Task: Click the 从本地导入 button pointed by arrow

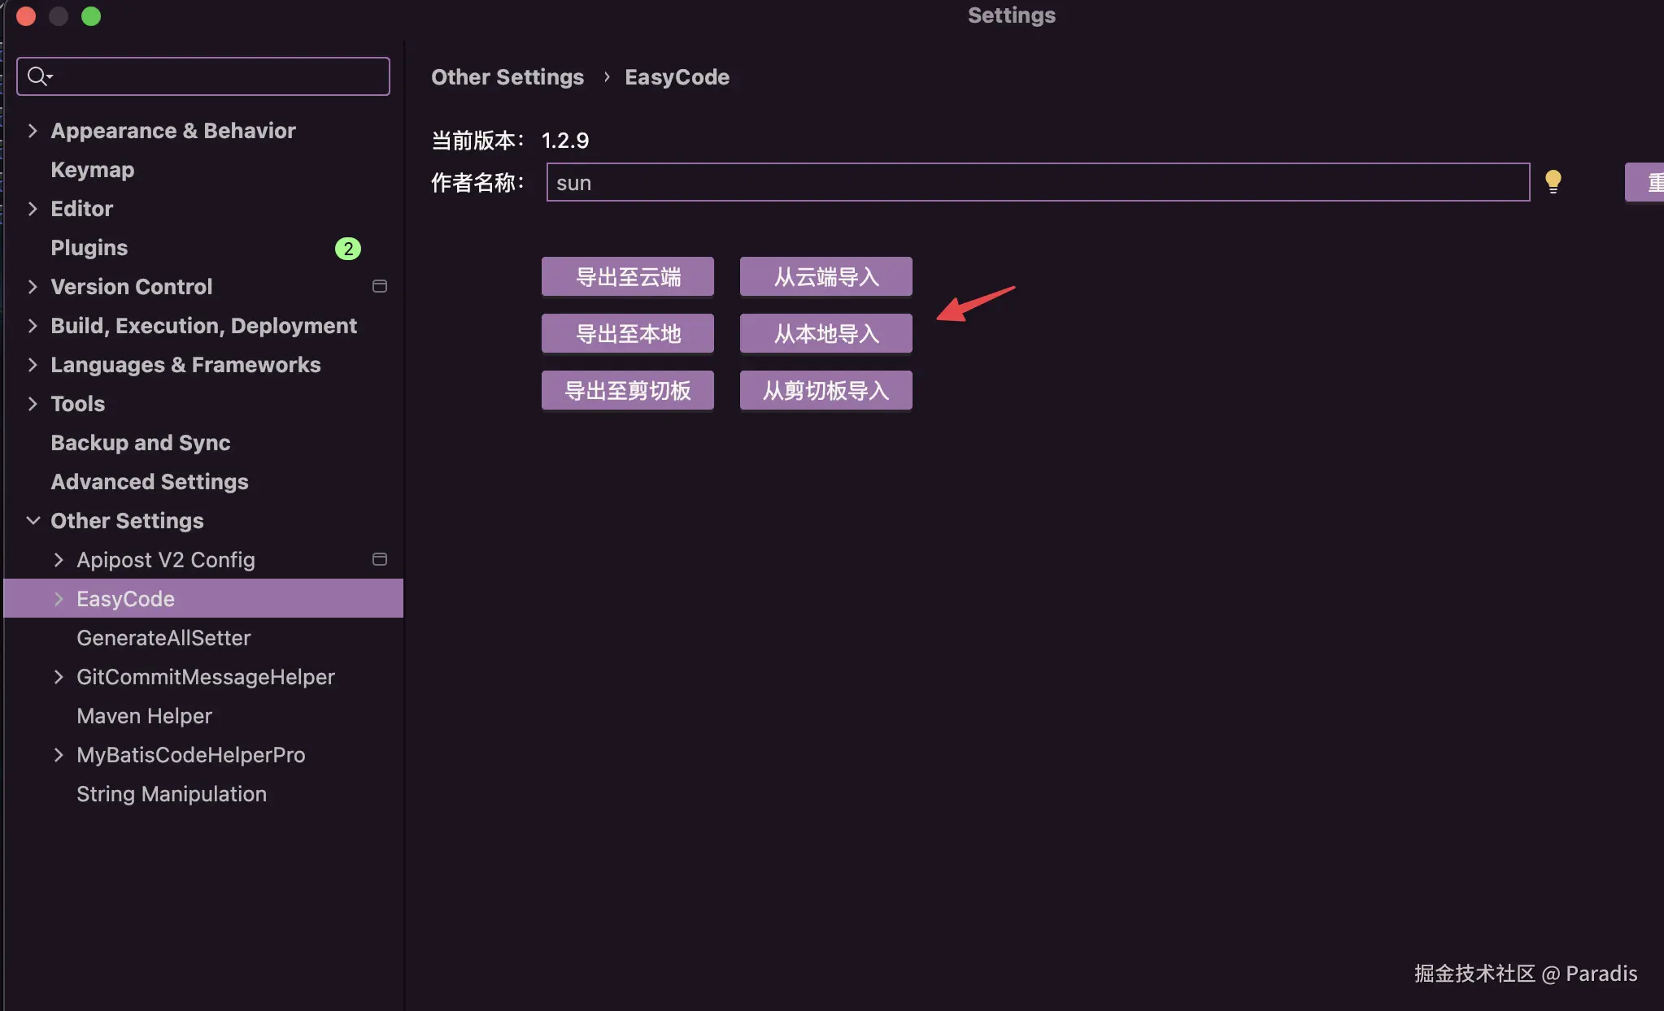Action: (825, 333)
